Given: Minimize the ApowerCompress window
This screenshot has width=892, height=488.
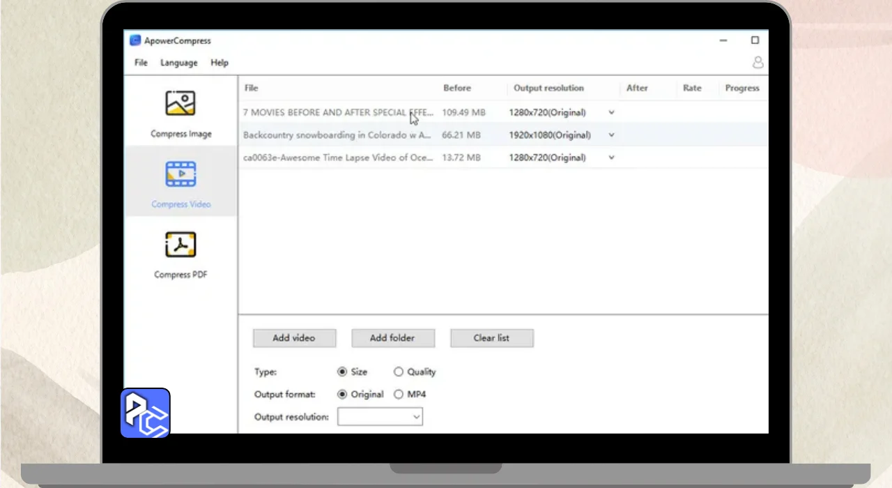Looking at the screenshot, I should (x=723, y=40).
